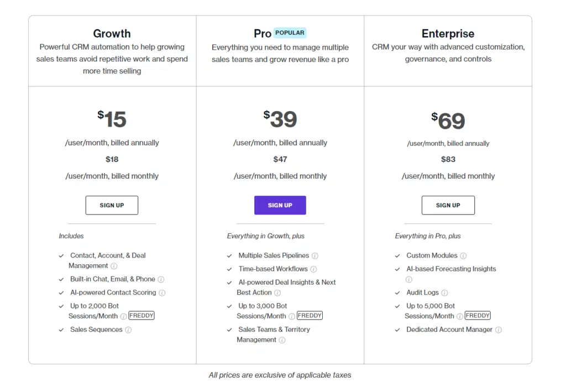Click the FREDDY badge in the Pro plan
The width and height of the screenshot is (566, 392).
[x=310, y=316]
